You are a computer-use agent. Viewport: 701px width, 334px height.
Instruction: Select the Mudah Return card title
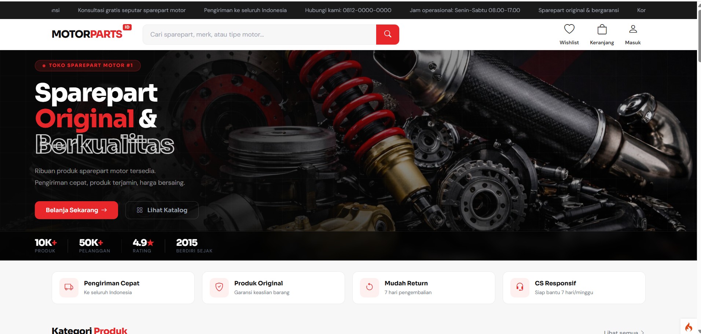point(406,283)
